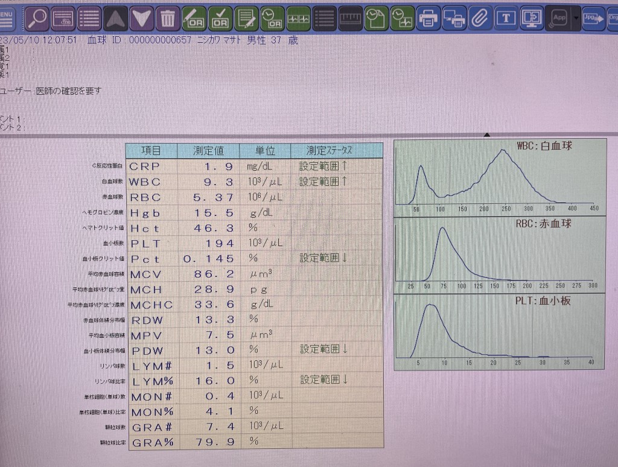This screenshot has width=618, height=467.
Task: Open the document with pencil icon
Action: click(246, 18)
